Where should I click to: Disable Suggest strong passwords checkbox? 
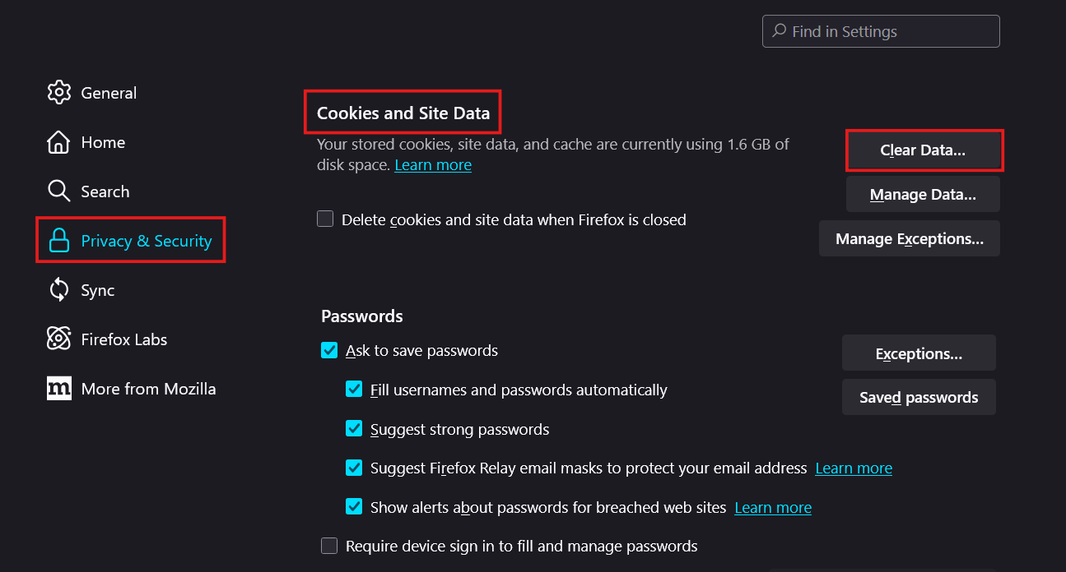[x=354, y=429]
